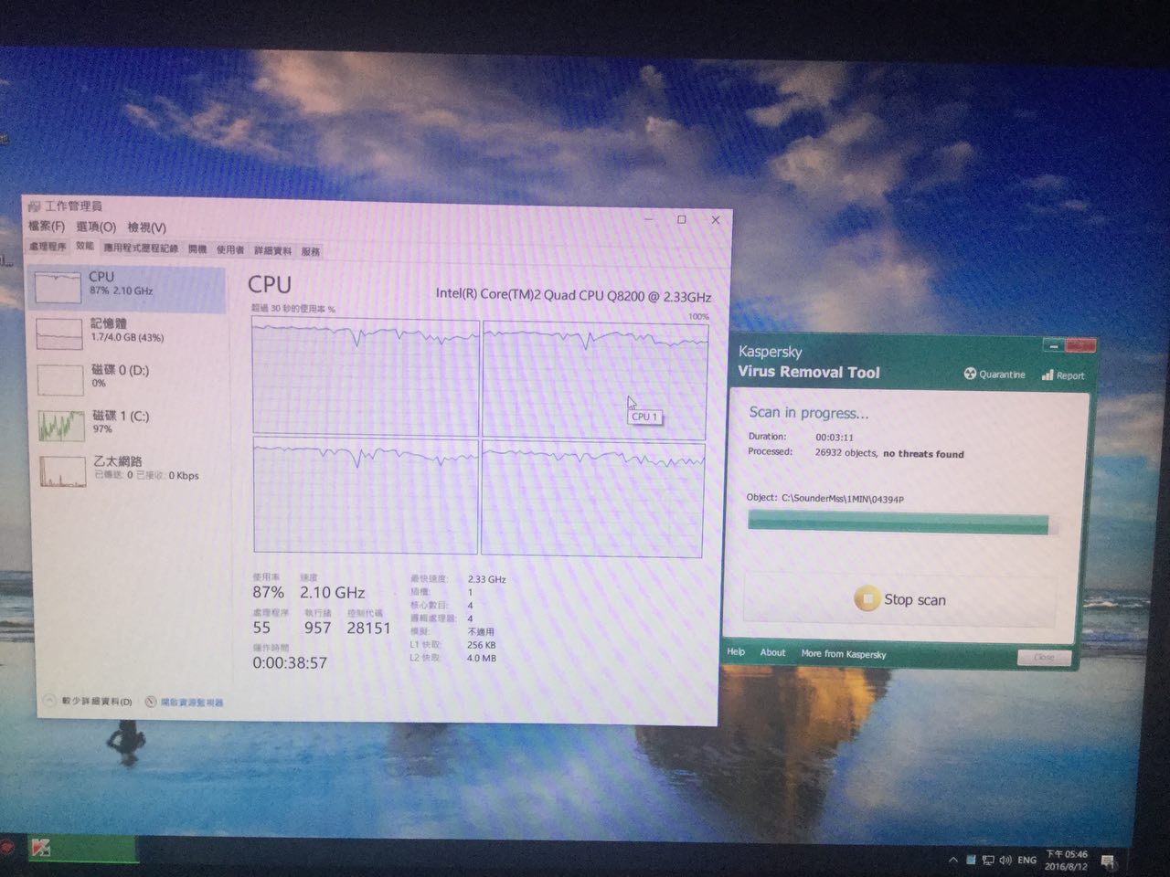The width and height of the screenshot is (1170, 877).
Task: Select the 效能 tab
Action: pyautogui.click(x=85, y=247)
